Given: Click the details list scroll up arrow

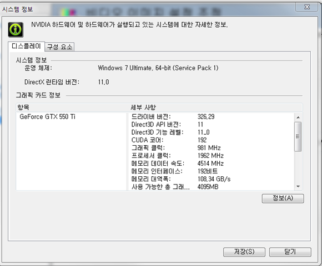Looking at the screenshot, I should tap(298, 117).
